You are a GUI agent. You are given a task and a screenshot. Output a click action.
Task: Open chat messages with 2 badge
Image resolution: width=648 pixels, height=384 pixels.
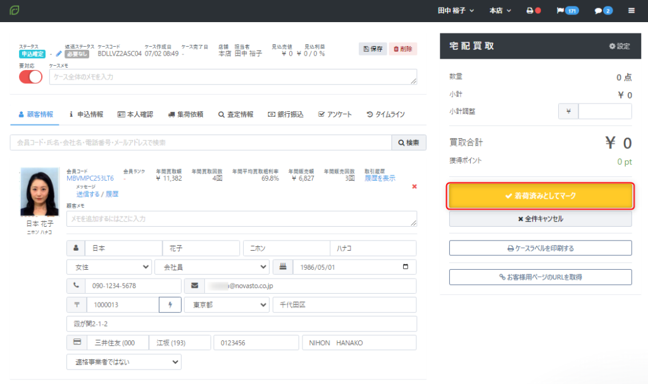[x=603, y=11]
